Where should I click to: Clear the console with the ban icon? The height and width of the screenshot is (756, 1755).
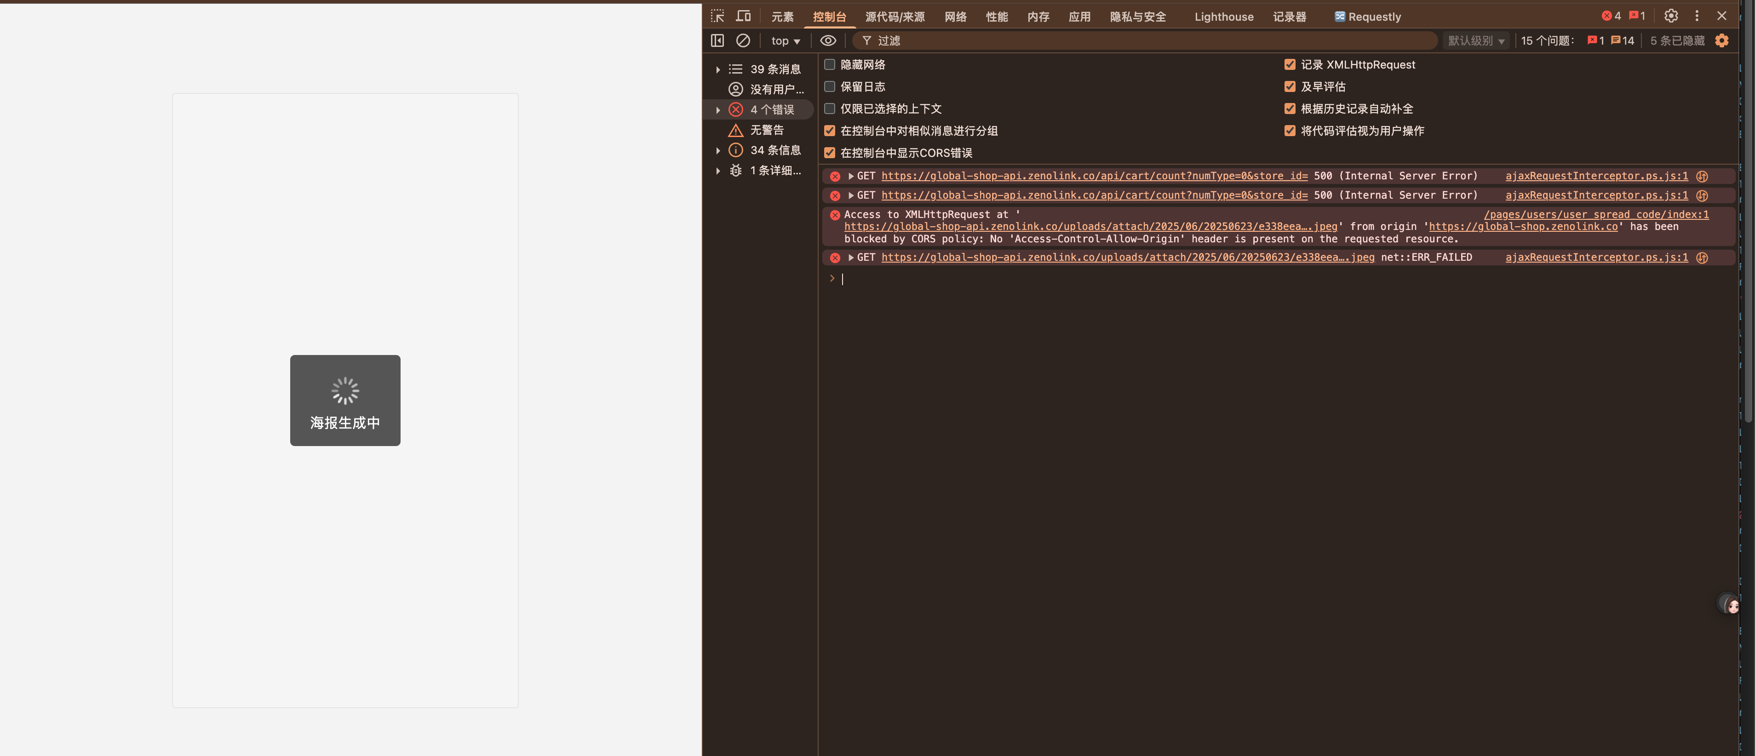[x=743, y=41]
